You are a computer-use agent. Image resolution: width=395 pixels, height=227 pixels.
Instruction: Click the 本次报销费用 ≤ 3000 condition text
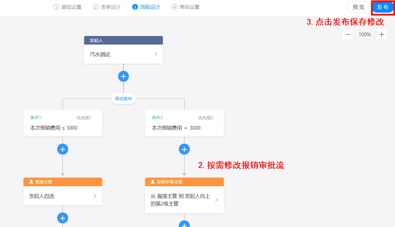54,128
